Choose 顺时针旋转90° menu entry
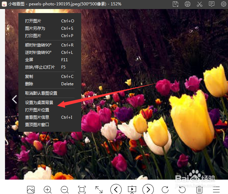This screenshot has width=228, height=194. (x=49, y=45)
